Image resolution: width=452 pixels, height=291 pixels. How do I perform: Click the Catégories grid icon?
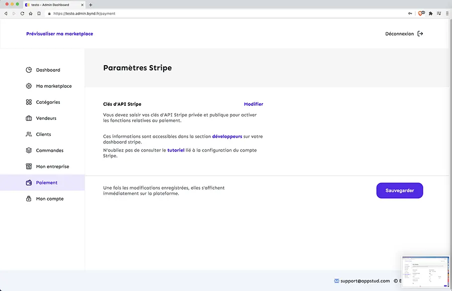click(x=29, y=102)
